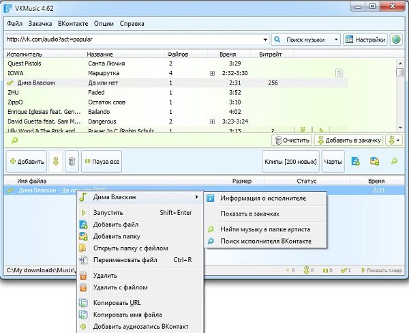This screenshot has width=409, height=333.
Task: Click the globe icon next to Настройки
Action: point(396,40)
